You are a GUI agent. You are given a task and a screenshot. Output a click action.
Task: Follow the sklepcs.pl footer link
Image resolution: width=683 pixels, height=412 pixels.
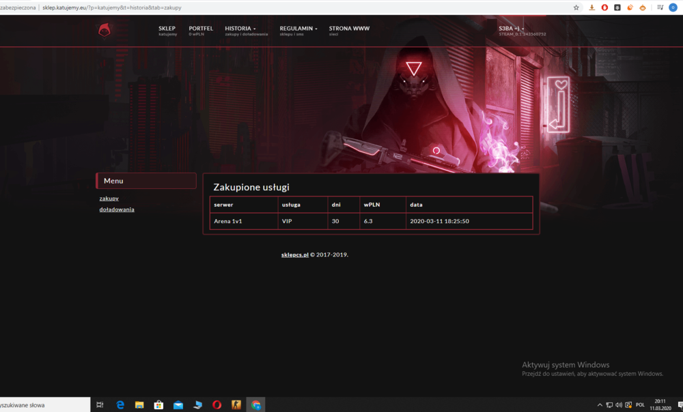tap(295, 254)
